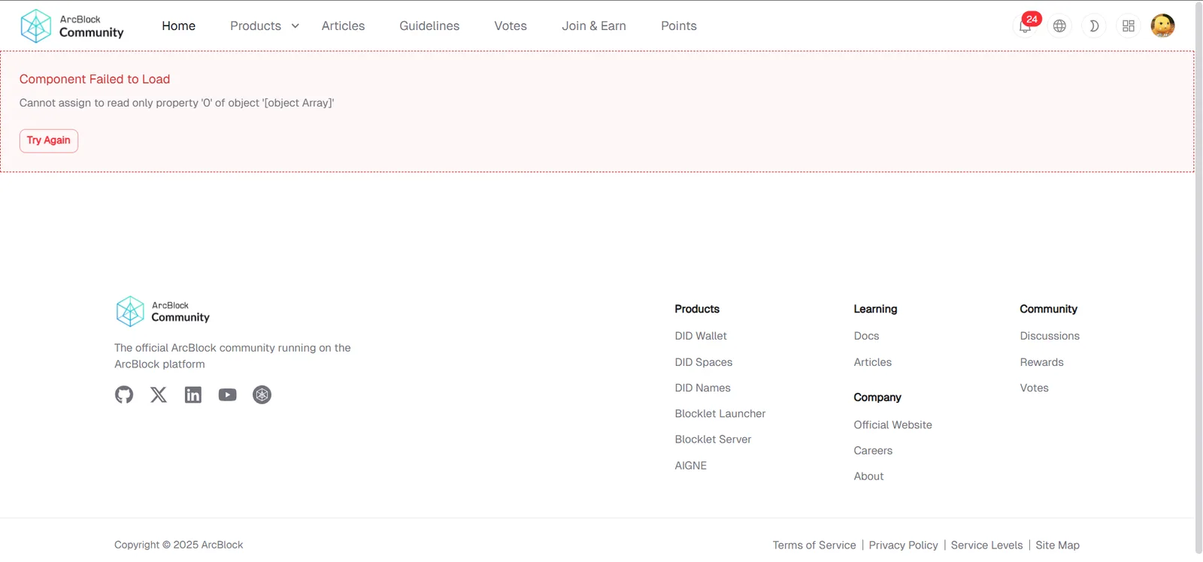Click the footer 'Community' column heading

pyautogui.click(x=1049, y=309)
